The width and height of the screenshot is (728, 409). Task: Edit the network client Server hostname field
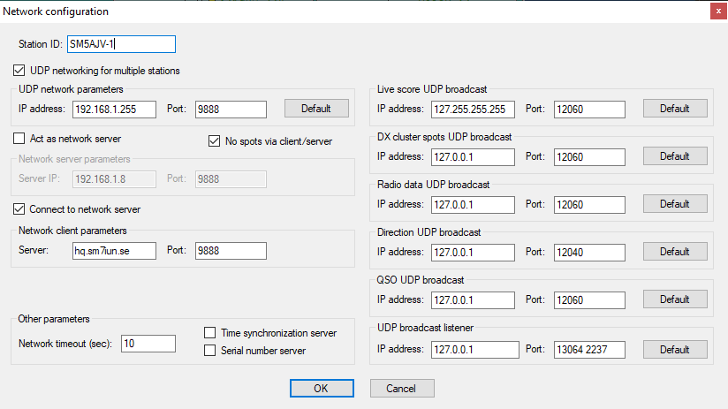114,251
